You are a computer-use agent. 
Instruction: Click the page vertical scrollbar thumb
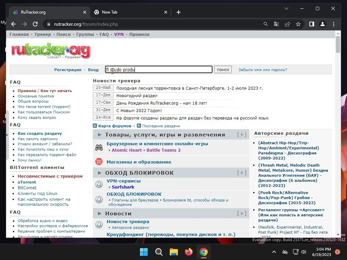point(338,44)
